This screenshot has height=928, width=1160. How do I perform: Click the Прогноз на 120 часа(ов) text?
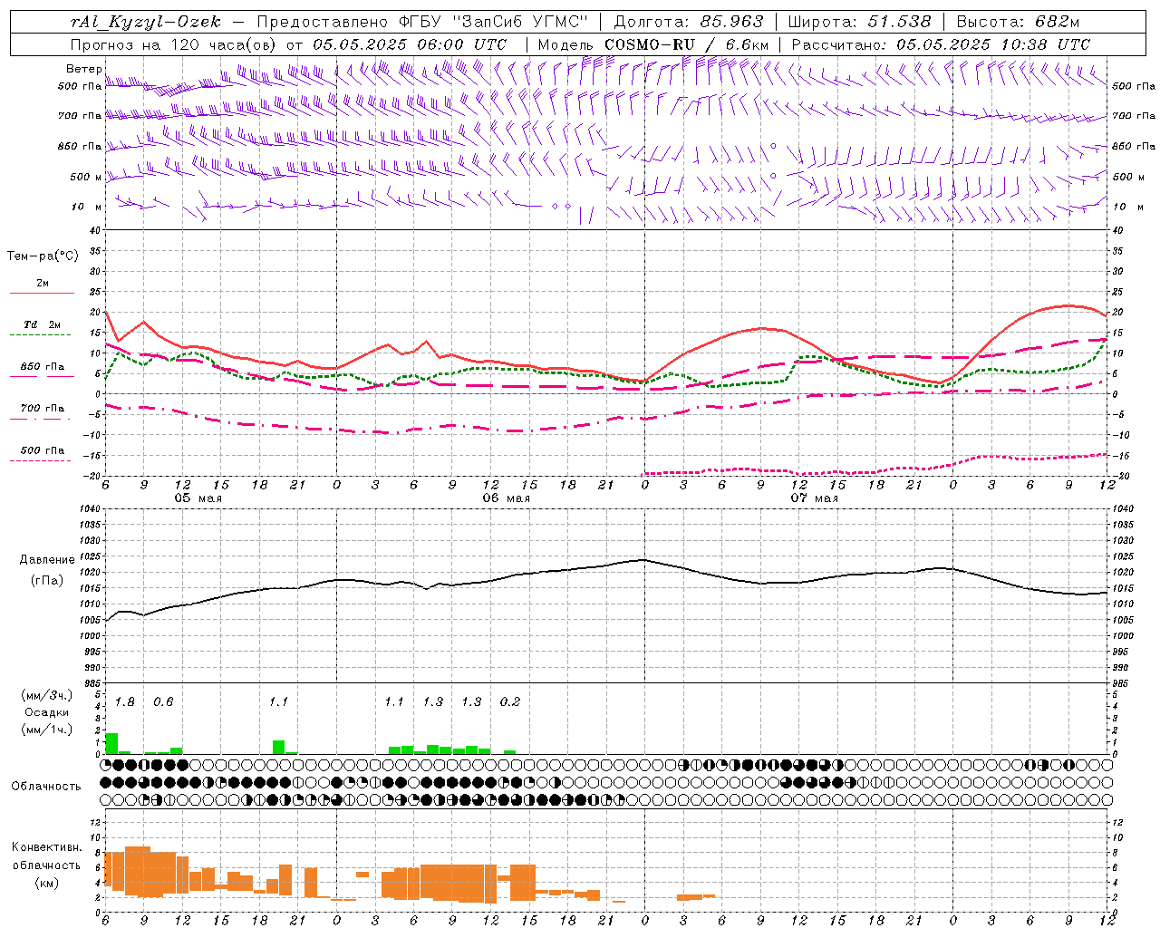click(174, 43)
